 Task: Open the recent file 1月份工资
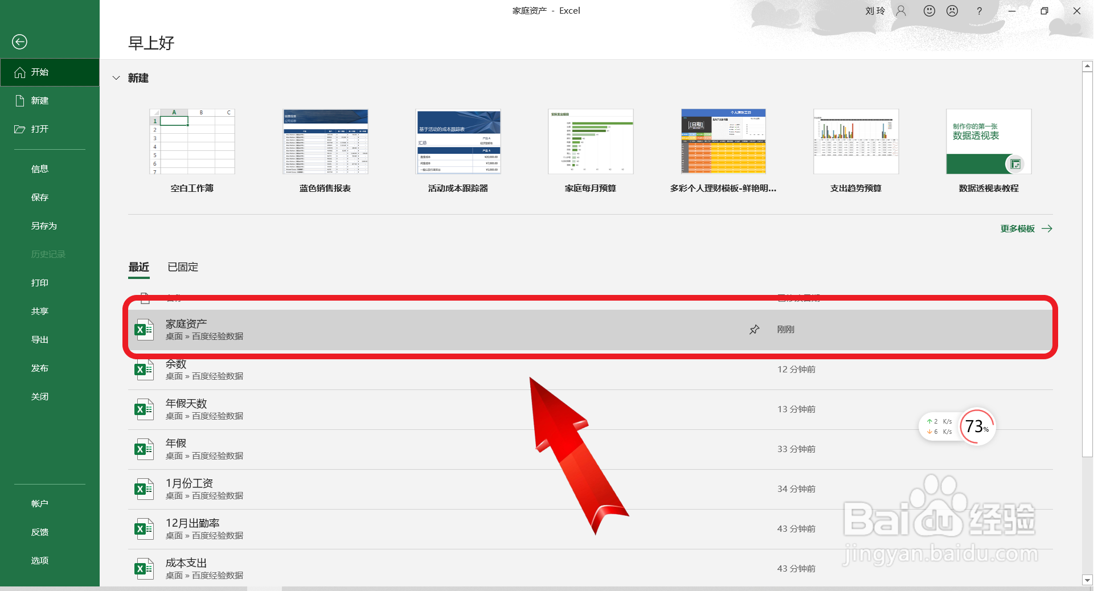click(x=591, y=489)
